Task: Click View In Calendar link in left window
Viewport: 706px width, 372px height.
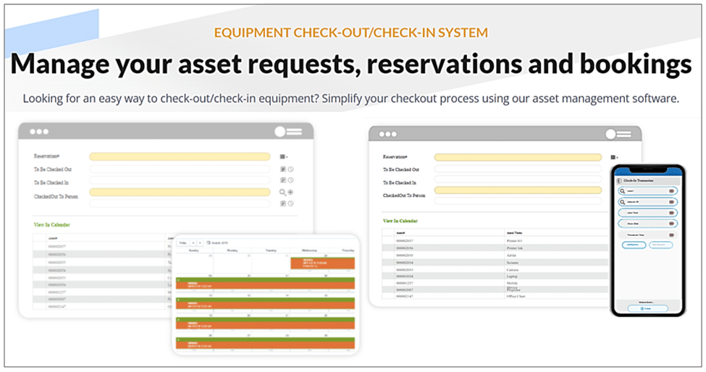Action: [x=51, y=225]
